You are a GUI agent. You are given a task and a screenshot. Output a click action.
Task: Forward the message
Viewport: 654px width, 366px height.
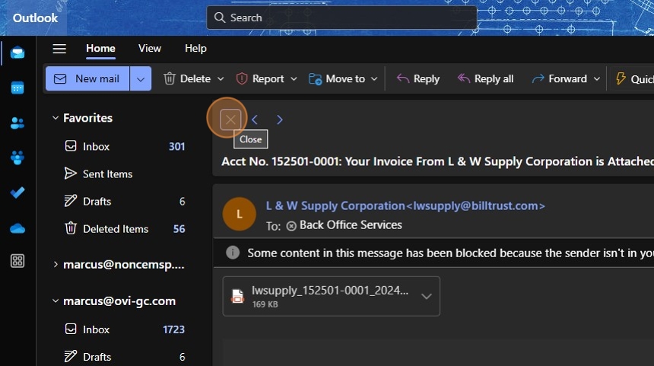pos(559,78)
